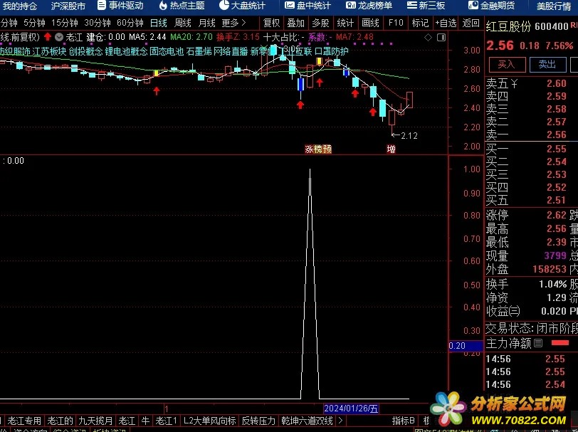Open the 美股行情 menu

tap(554, 6)
